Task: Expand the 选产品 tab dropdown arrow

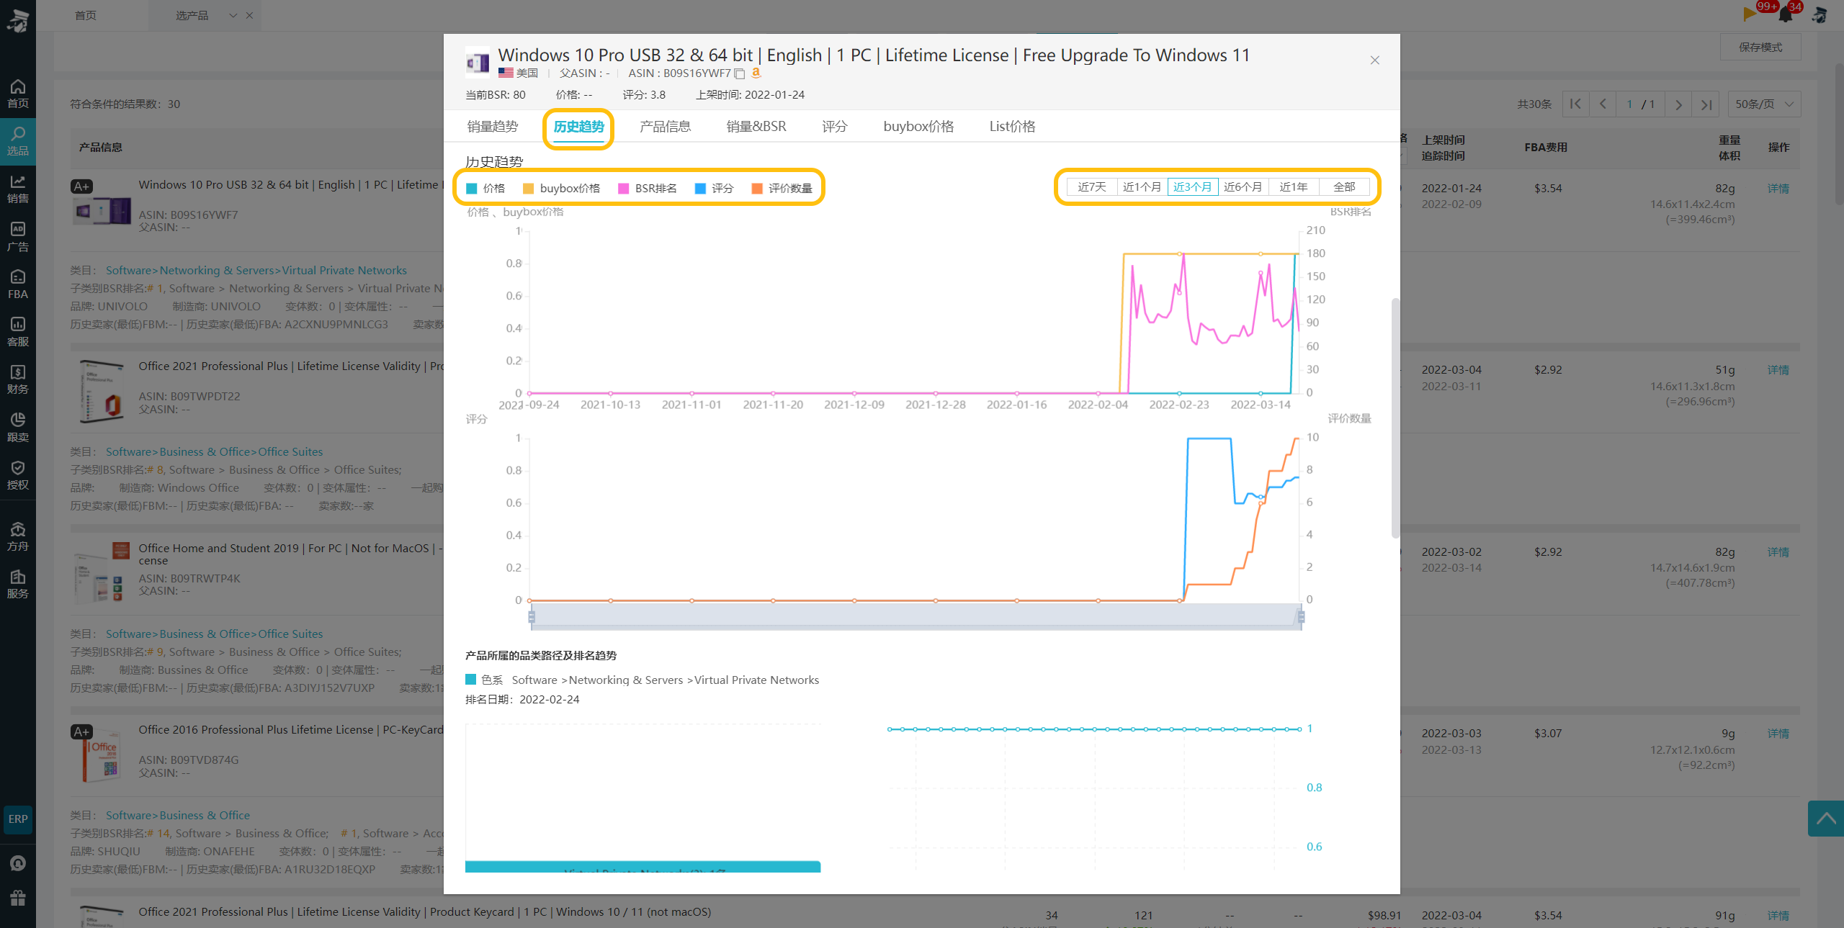Action: coord(233,15)
